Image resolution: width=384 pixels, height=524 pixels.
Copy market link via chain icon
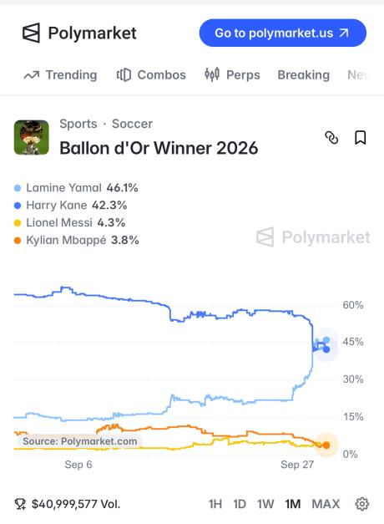331,137
